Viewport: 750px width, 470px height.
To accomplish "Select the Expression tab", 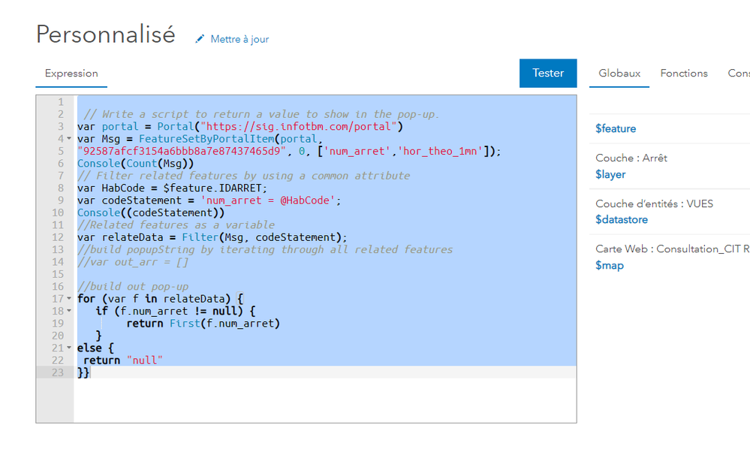I will click(x=71, y=74).
